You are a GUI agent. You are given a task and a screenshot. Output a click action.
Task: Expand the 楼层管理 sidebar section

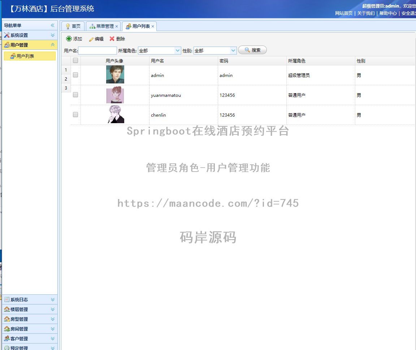(52, 310)
